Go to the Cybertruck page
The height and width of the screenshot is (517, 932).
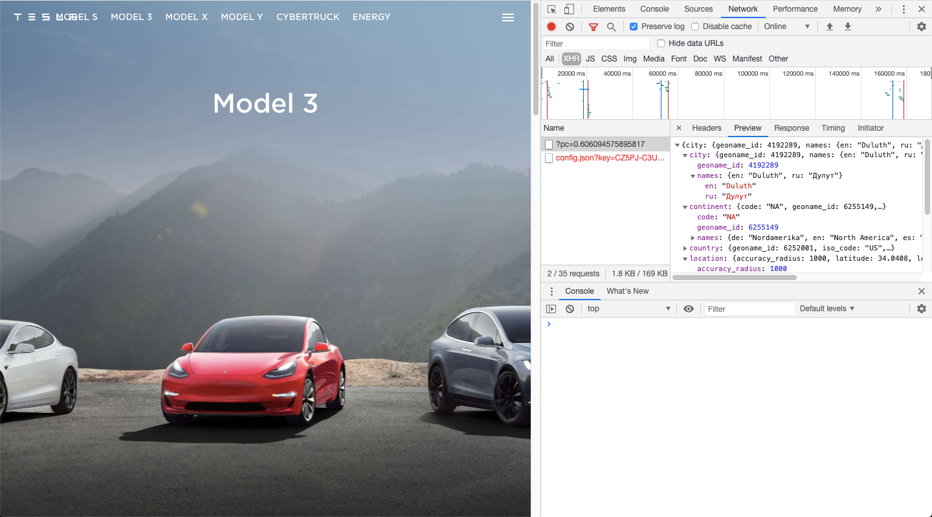point(308,17)
